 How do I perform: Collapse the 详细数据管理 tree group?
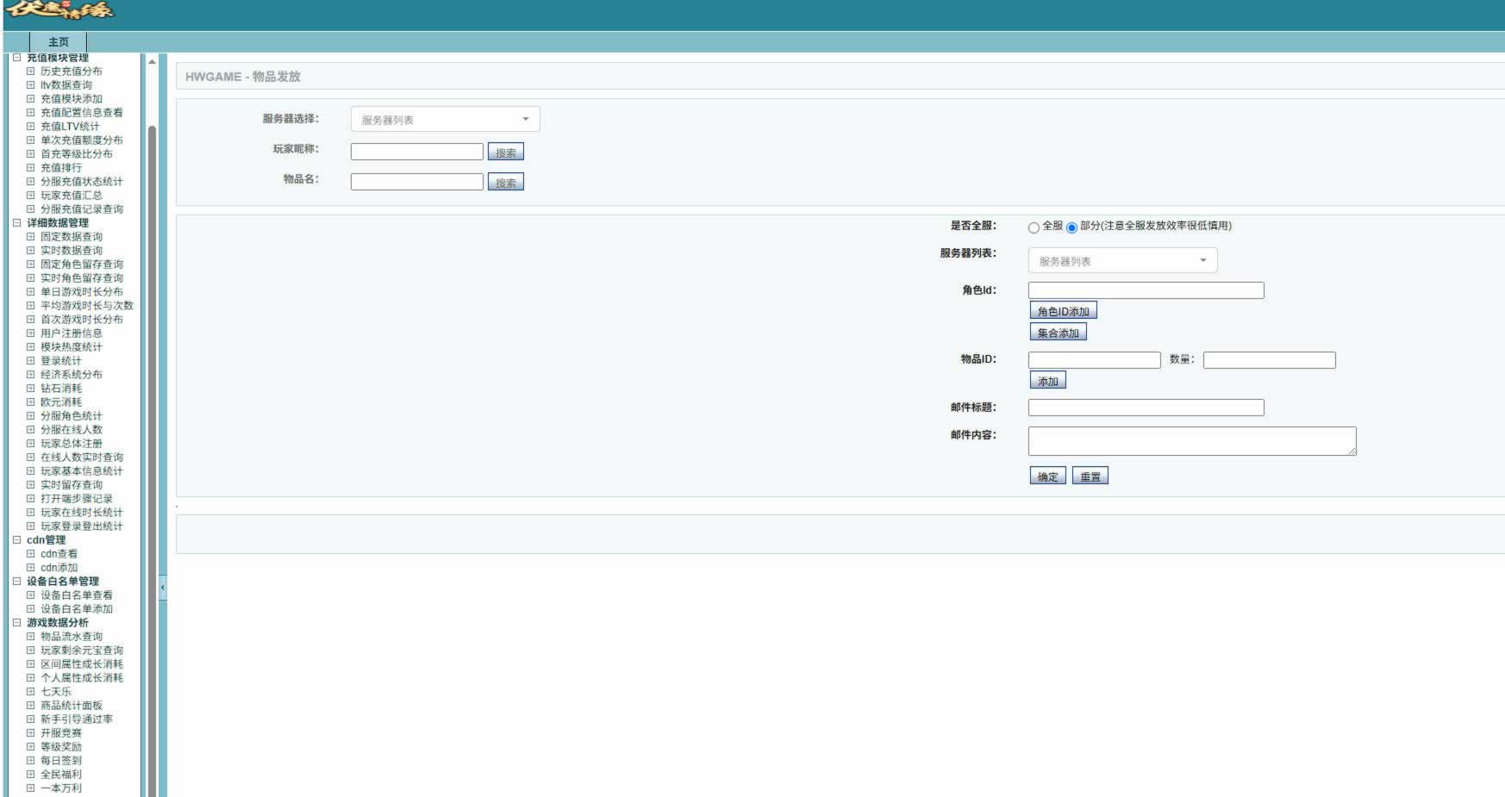[x=16, y=222]
